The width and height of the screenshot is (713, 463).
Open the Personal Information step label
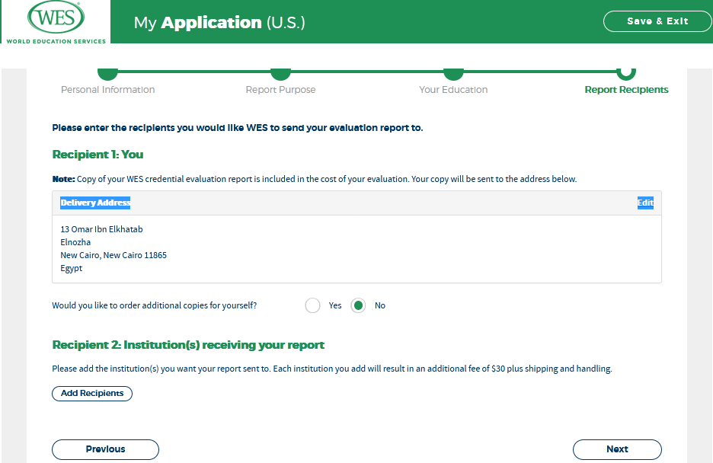point(107,90)
